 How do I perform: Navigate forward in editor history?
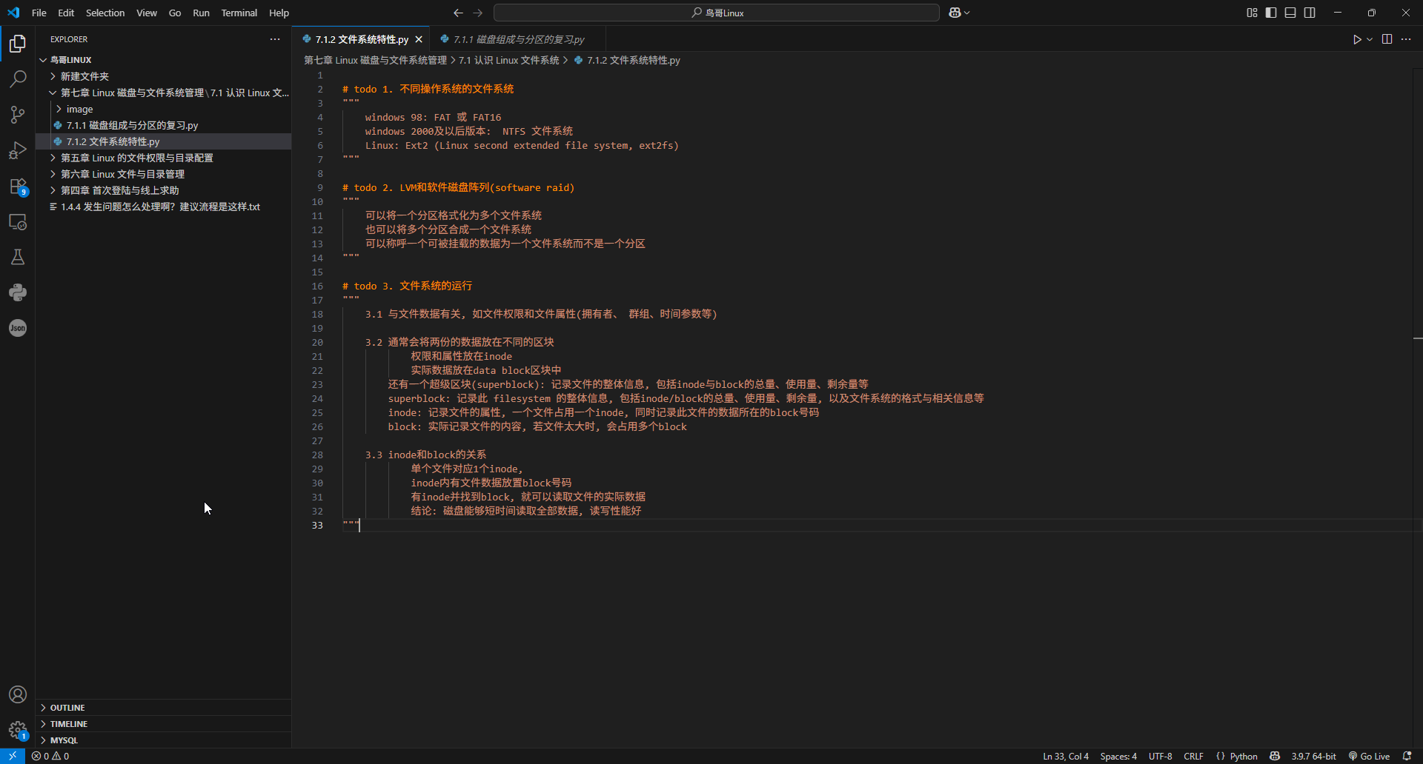pos(478,13)
